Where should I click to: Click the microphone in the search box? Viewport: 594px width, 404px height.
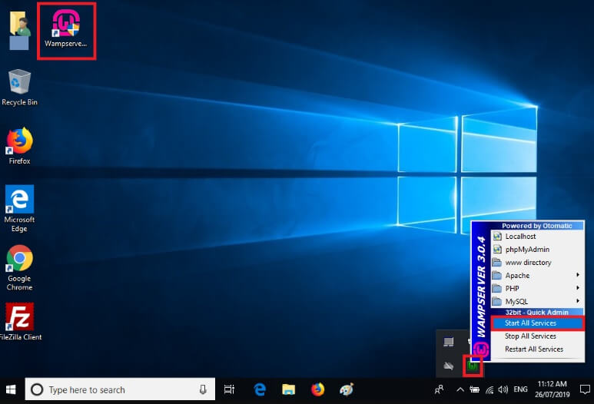(x=203, y=389)
